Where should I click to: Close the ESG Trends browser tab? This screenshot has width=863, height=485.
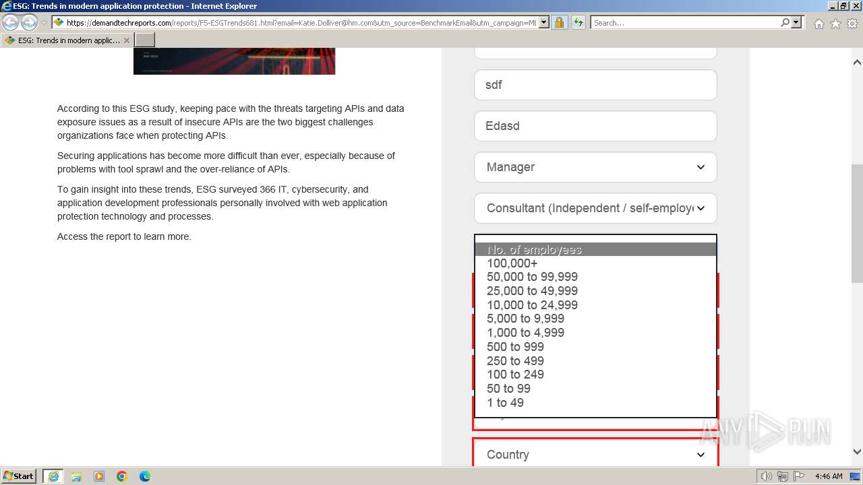[x=127, y=40]
